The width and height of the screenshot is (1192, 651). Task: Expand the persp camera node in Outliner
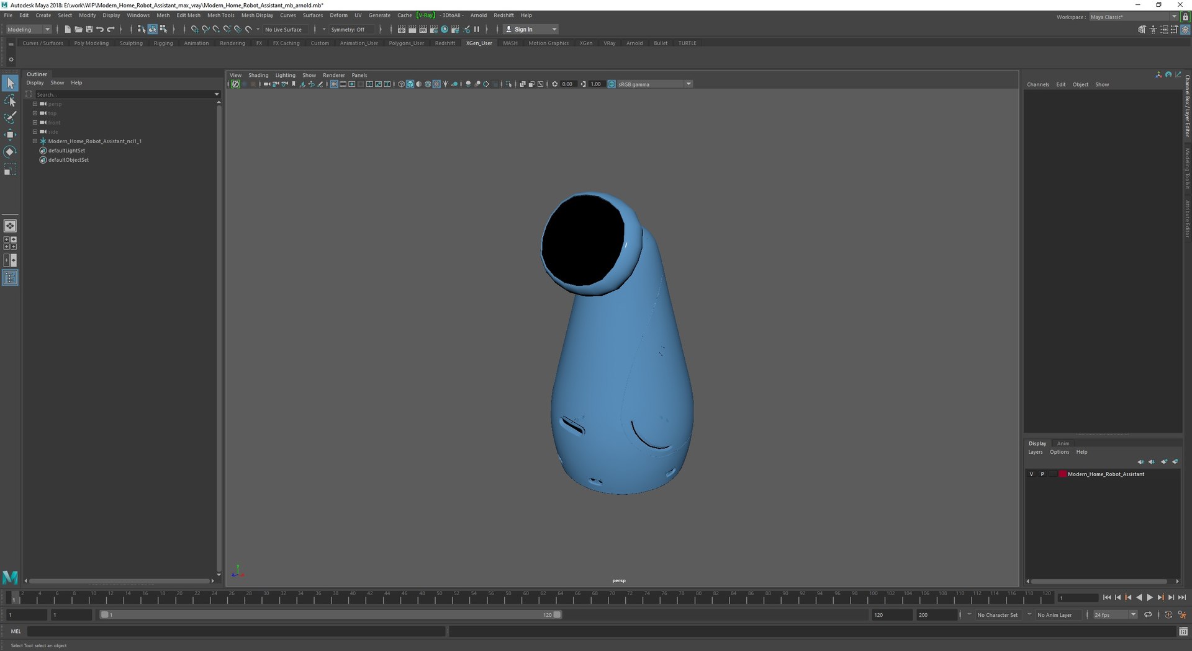[x=35, y=104]
